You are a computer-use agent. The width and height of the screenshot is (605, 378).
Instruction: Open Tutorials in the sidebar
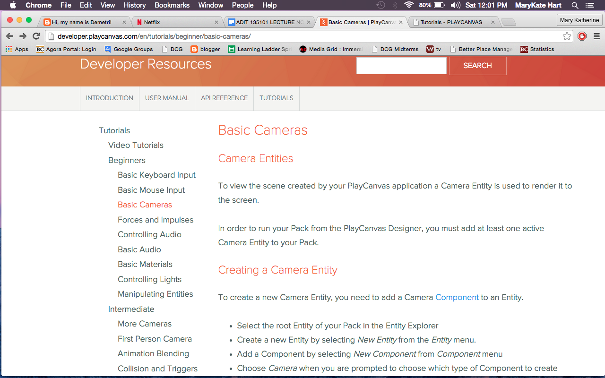114,130
